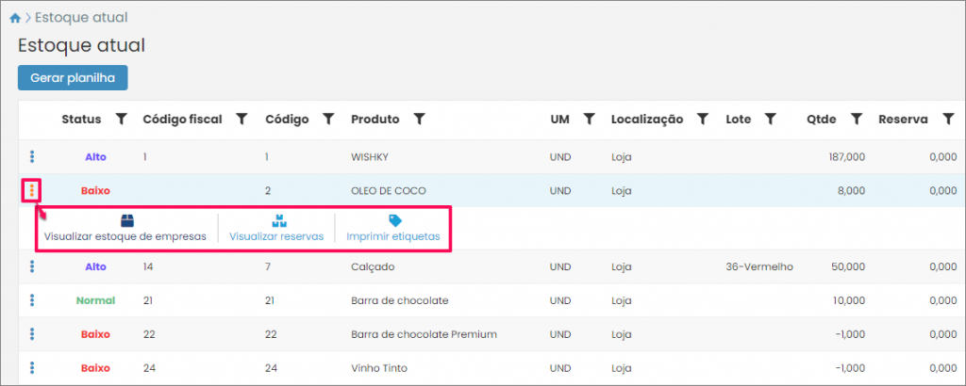Screen dimensions: 966x386
Task: Select Visualizar estoque de empresas
Action: click(x=125, y=229)
